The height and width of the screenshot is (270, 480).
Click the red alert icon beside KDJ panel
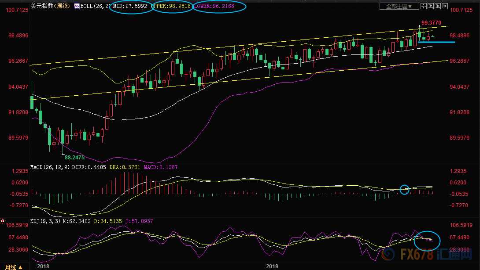3,221
